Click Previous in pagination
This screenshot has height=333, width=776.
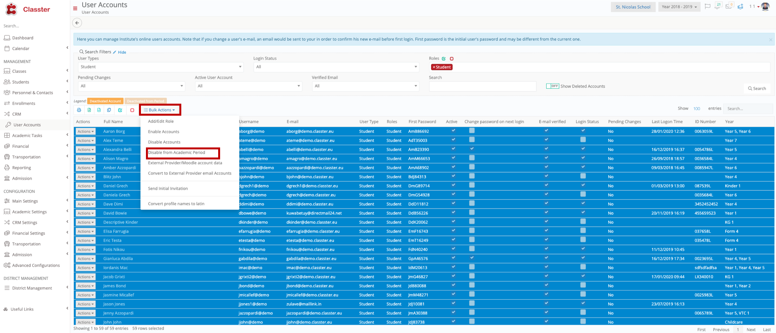click(x=721, y=330)
